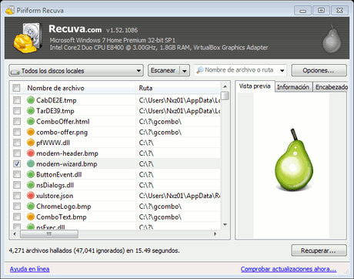Image resolution: width=354 pixels, height=279 pixels.
Task: Click the red status dot beside xulstore.json
Action: click(31, 195)
